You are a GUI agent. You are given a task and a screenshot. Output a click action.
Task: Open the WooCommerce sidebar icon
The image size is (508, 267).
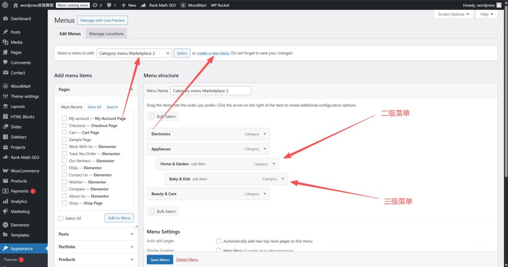[x=5, y=171]
